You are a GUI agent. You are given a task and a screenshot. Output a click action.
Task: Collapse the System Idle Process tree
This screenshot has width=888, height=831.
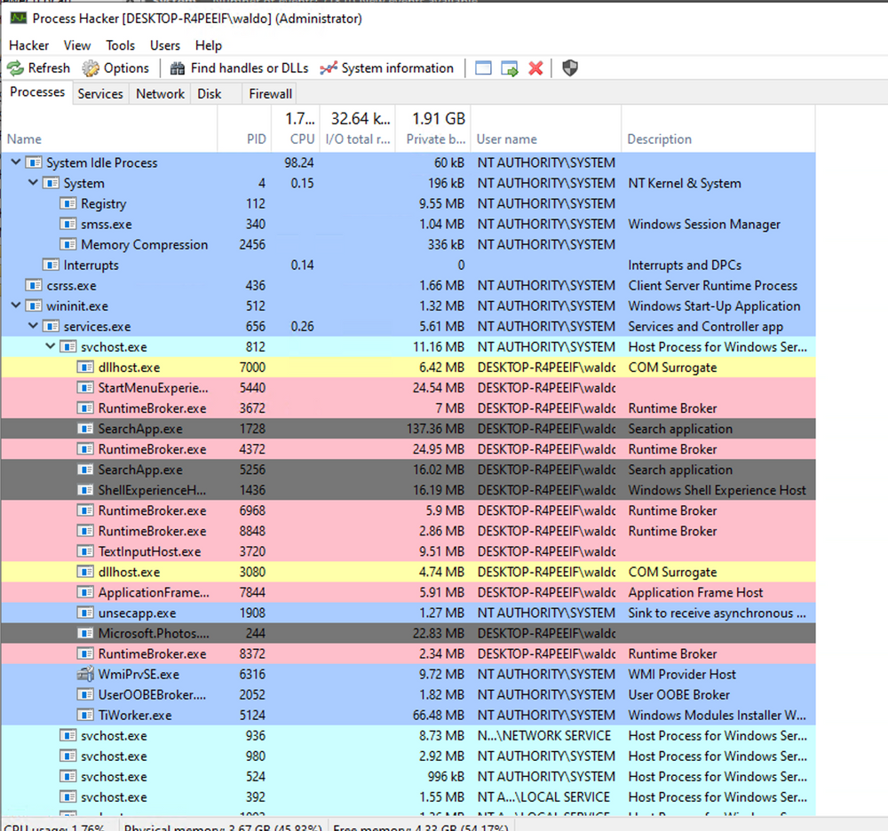pos(15,162)
